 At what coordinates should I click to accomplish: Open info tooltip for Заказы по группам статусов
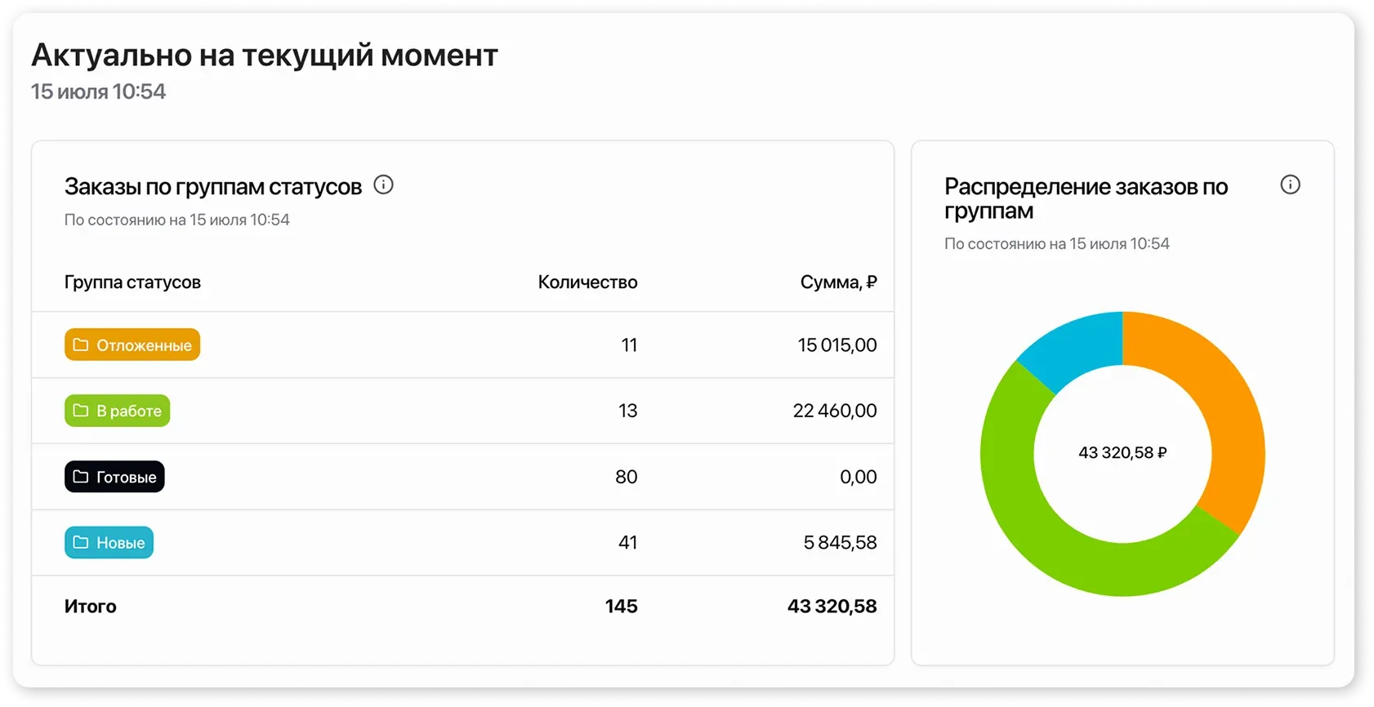384,185
